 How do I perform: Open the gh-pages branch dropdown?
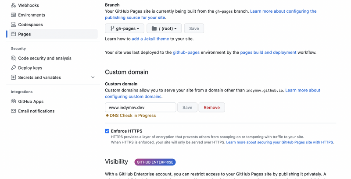tap(125, 28)
